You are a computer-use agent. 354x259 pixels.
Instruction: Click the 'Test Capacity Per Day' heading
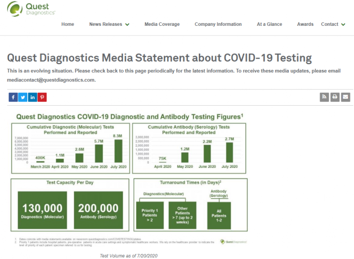[70, 183]
